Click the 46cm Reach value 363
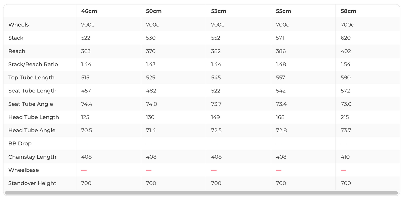The height and width of the screenshot is (200, 405). pos(86,51)
